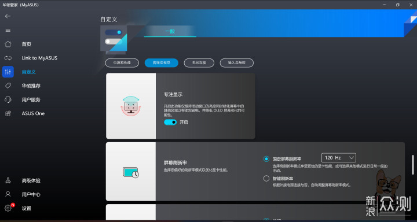Select the 音频与视觉 category pill
This screenshot has width=417, height=222.
pos(162,63)
